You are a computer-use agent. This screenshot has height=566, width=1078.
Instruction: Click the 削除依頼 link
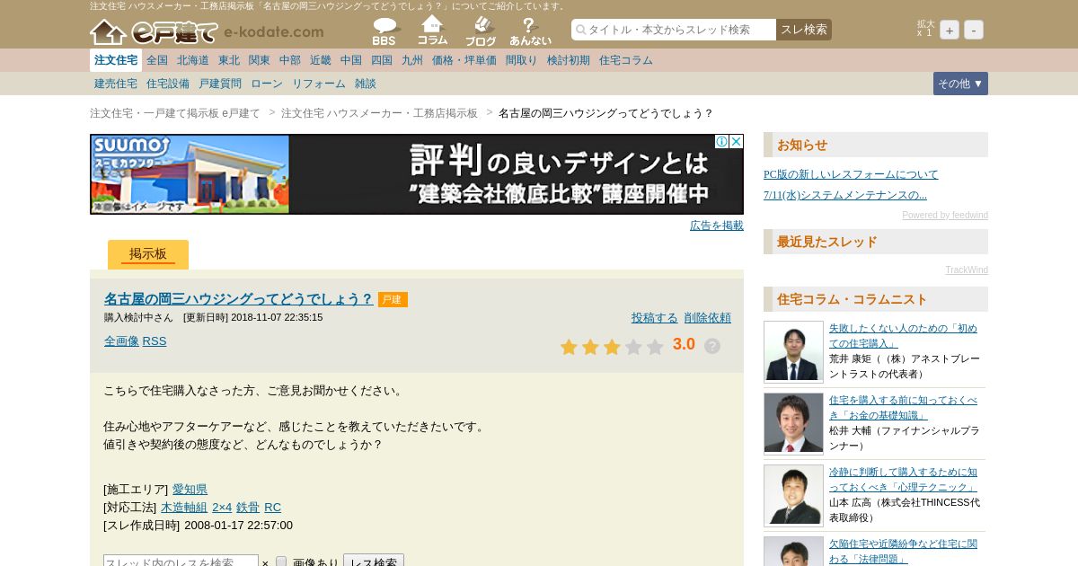708,318
